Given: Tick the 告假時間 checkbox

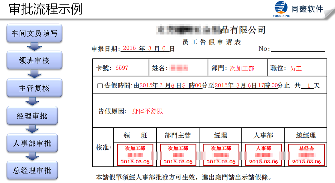Looking at the screenshot, I should [x=100, y=86].
